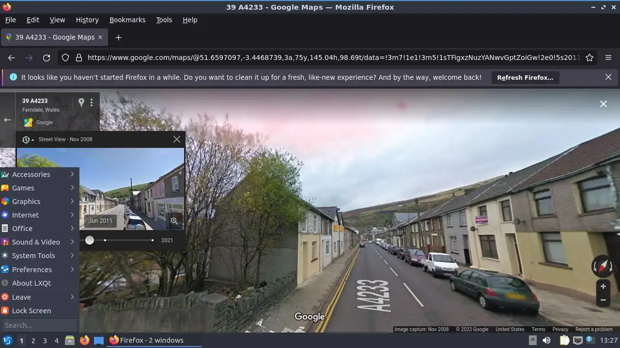This screenshot has width=620, height=348.
Task: Switch to virtual desktop 4
Action: point(56,341)
